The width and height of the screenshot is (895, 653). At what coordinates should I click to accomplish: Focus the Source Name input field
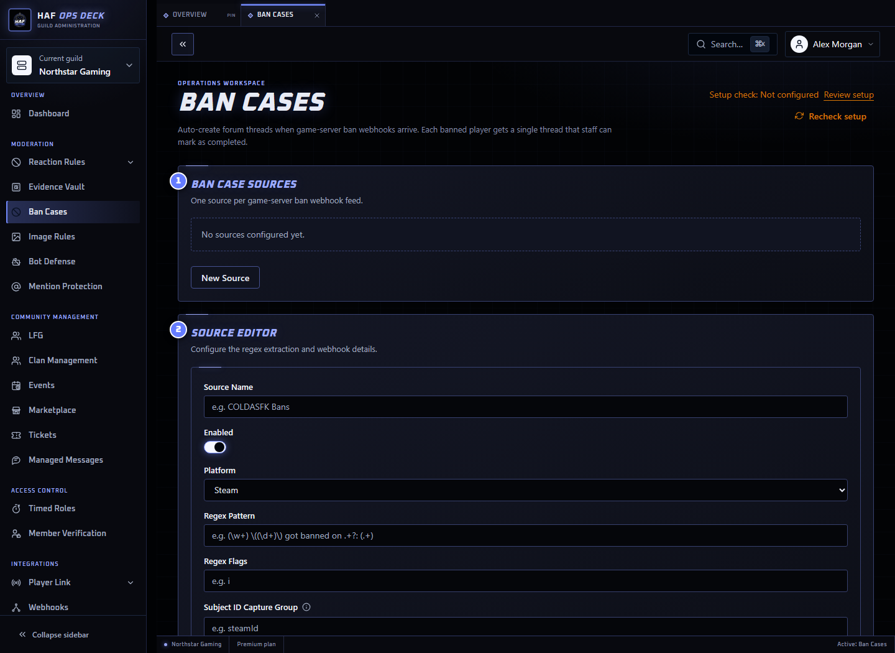pyautogui.click(x=526, y=407)
